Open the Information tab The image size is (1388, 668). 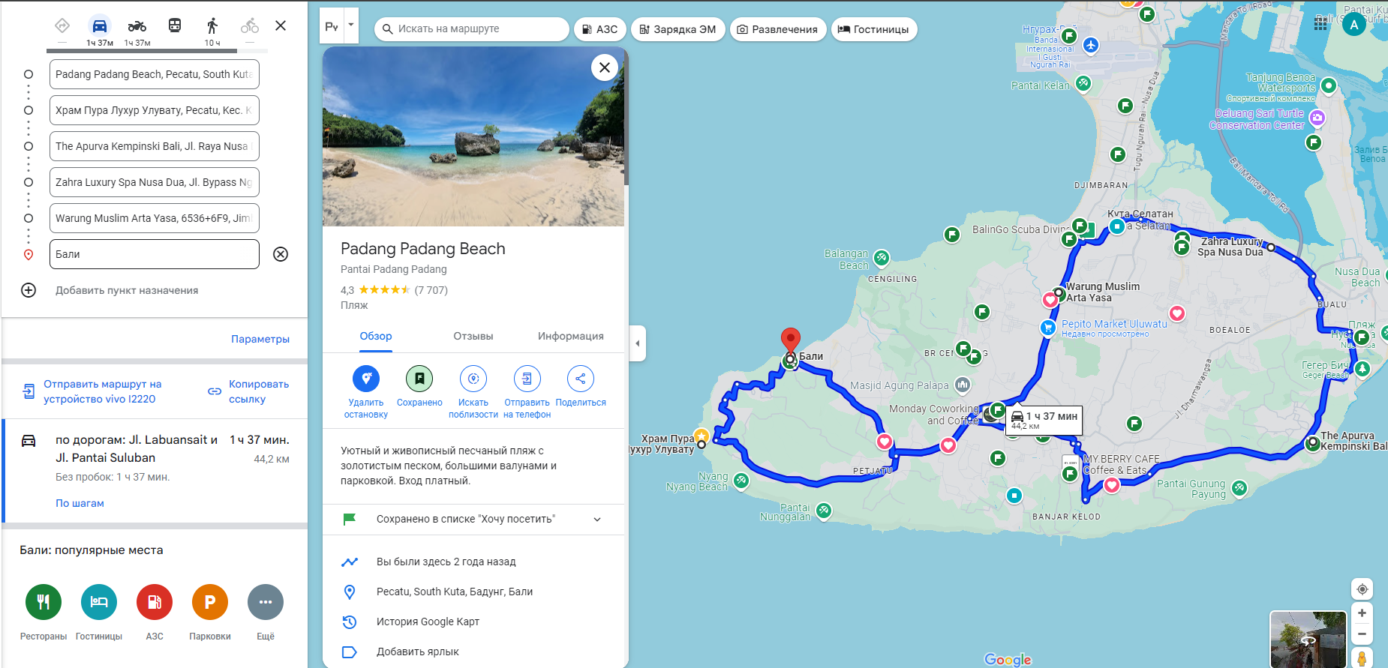point(570,336)
